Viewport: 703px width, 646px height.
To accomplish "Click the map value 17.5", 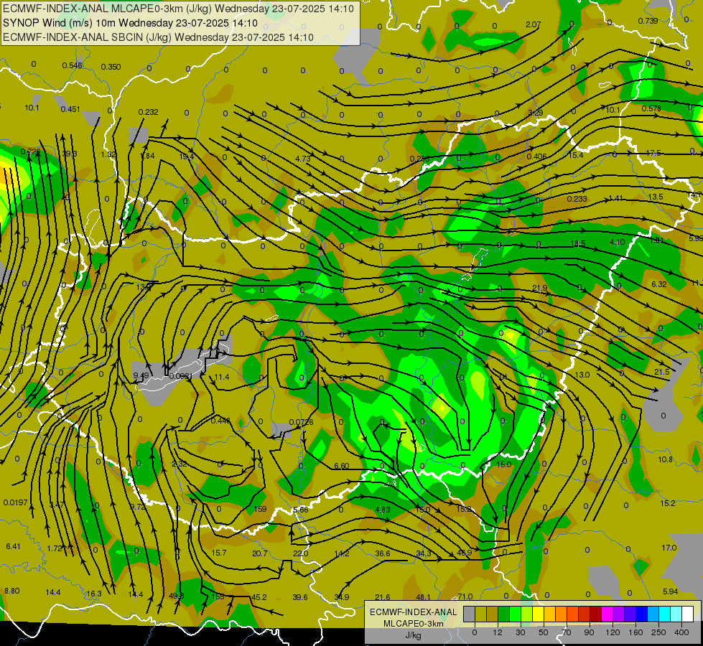I will click(653, 153).
